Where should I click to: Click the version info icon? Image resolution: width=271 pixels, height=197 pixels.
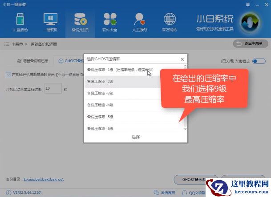pos(8,193)
